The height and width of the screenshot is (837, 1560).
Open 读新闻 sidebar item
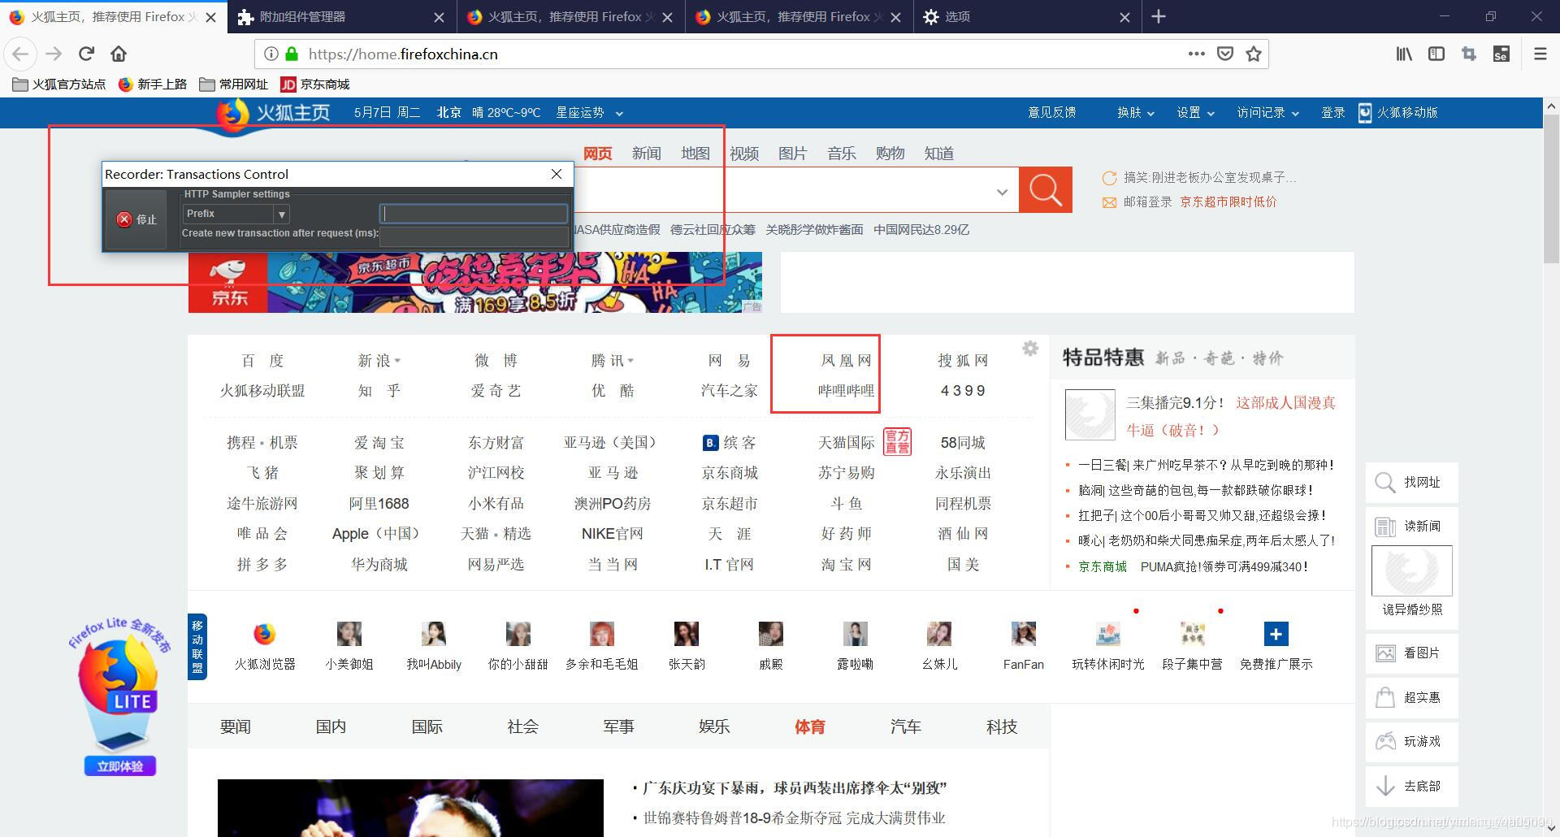(x=1411, y=527)
